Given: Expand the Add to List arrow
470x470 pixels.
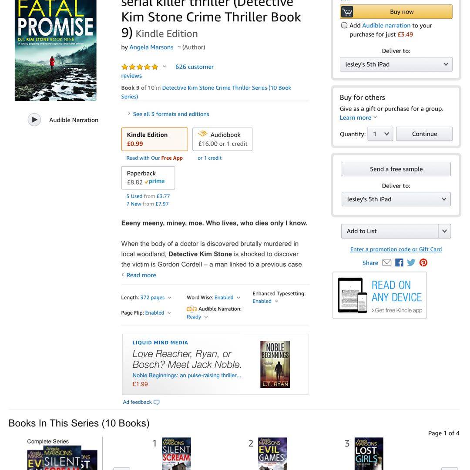Looking at the screenshot, I should coord(444,231).
